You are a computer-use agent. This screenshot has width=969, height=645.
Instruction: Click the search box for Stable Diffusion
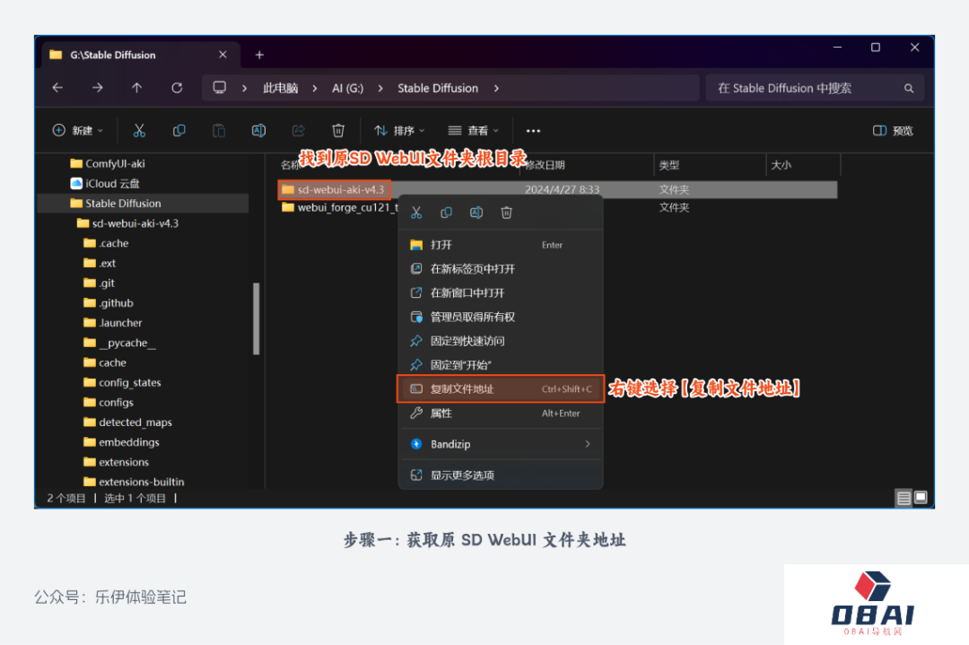pos(815,88)
